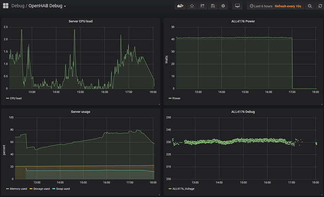This screenshot has height=197, width=324.
Task: Click the Watts axis label
Action: (166, 59)
